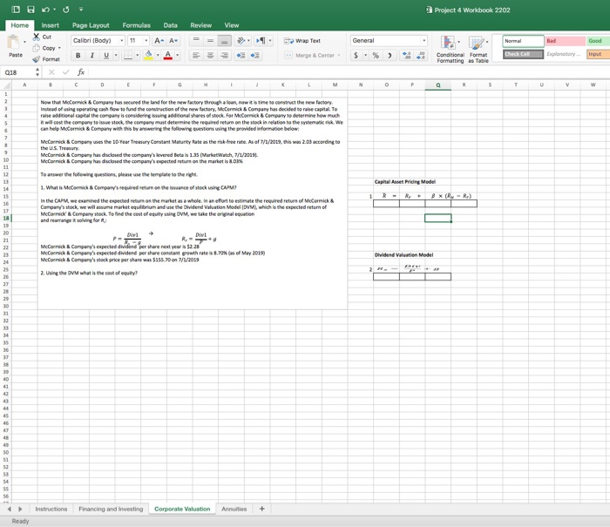This screenshot has height=527, width=610.
Task: Open the Format as Table gallery
Action: click(x=478, y=49)
